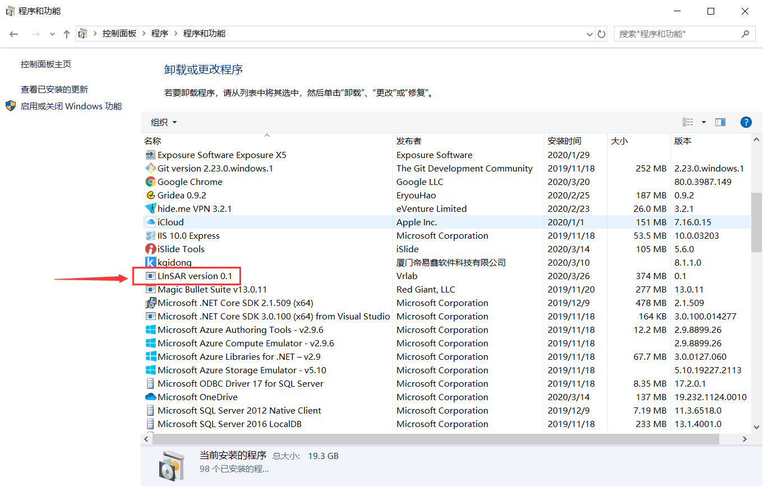Viewport: 763px width, 487px height.
Task: Navigate back with the back arrow
Action: [x=14, y=34]
